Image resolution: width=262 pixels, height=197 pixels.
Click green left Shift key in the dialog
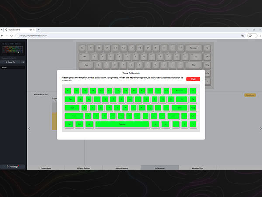pyautogui.click(x=74, y=116)
